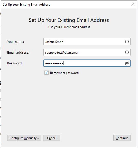Click inside the Password input field
This screenshot has width=138, height=148.
point(87,63)
